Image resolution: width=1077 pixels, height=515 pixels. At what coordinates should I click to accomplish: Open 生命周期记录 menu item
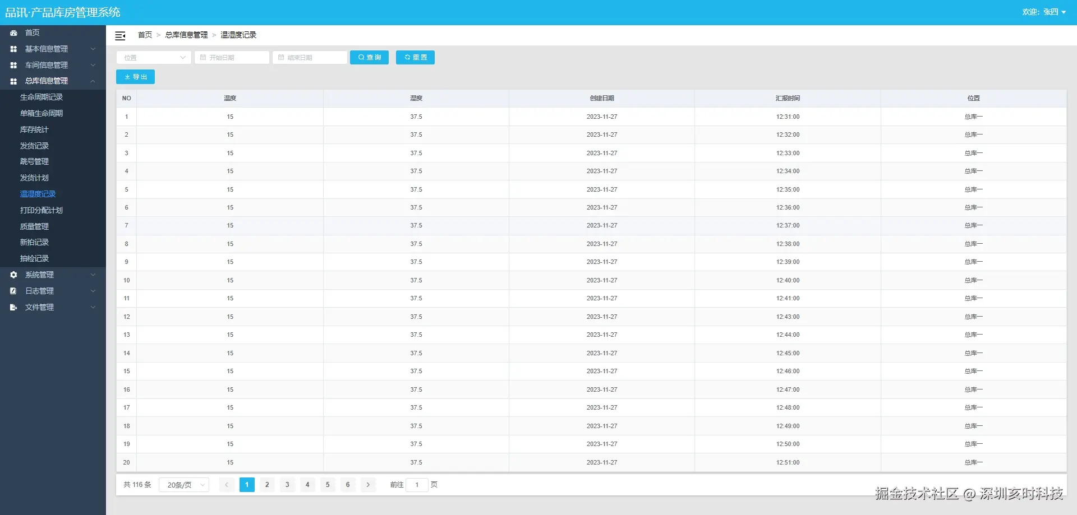point(42,98)
